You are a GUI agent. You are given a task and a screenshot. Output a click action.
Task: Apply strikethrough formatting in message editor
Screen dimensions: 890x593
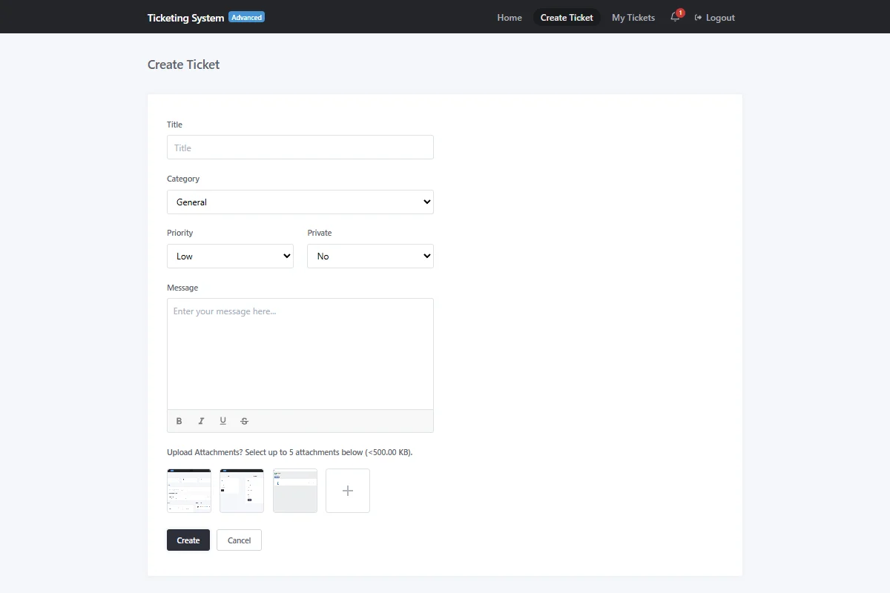click(244, 421)
